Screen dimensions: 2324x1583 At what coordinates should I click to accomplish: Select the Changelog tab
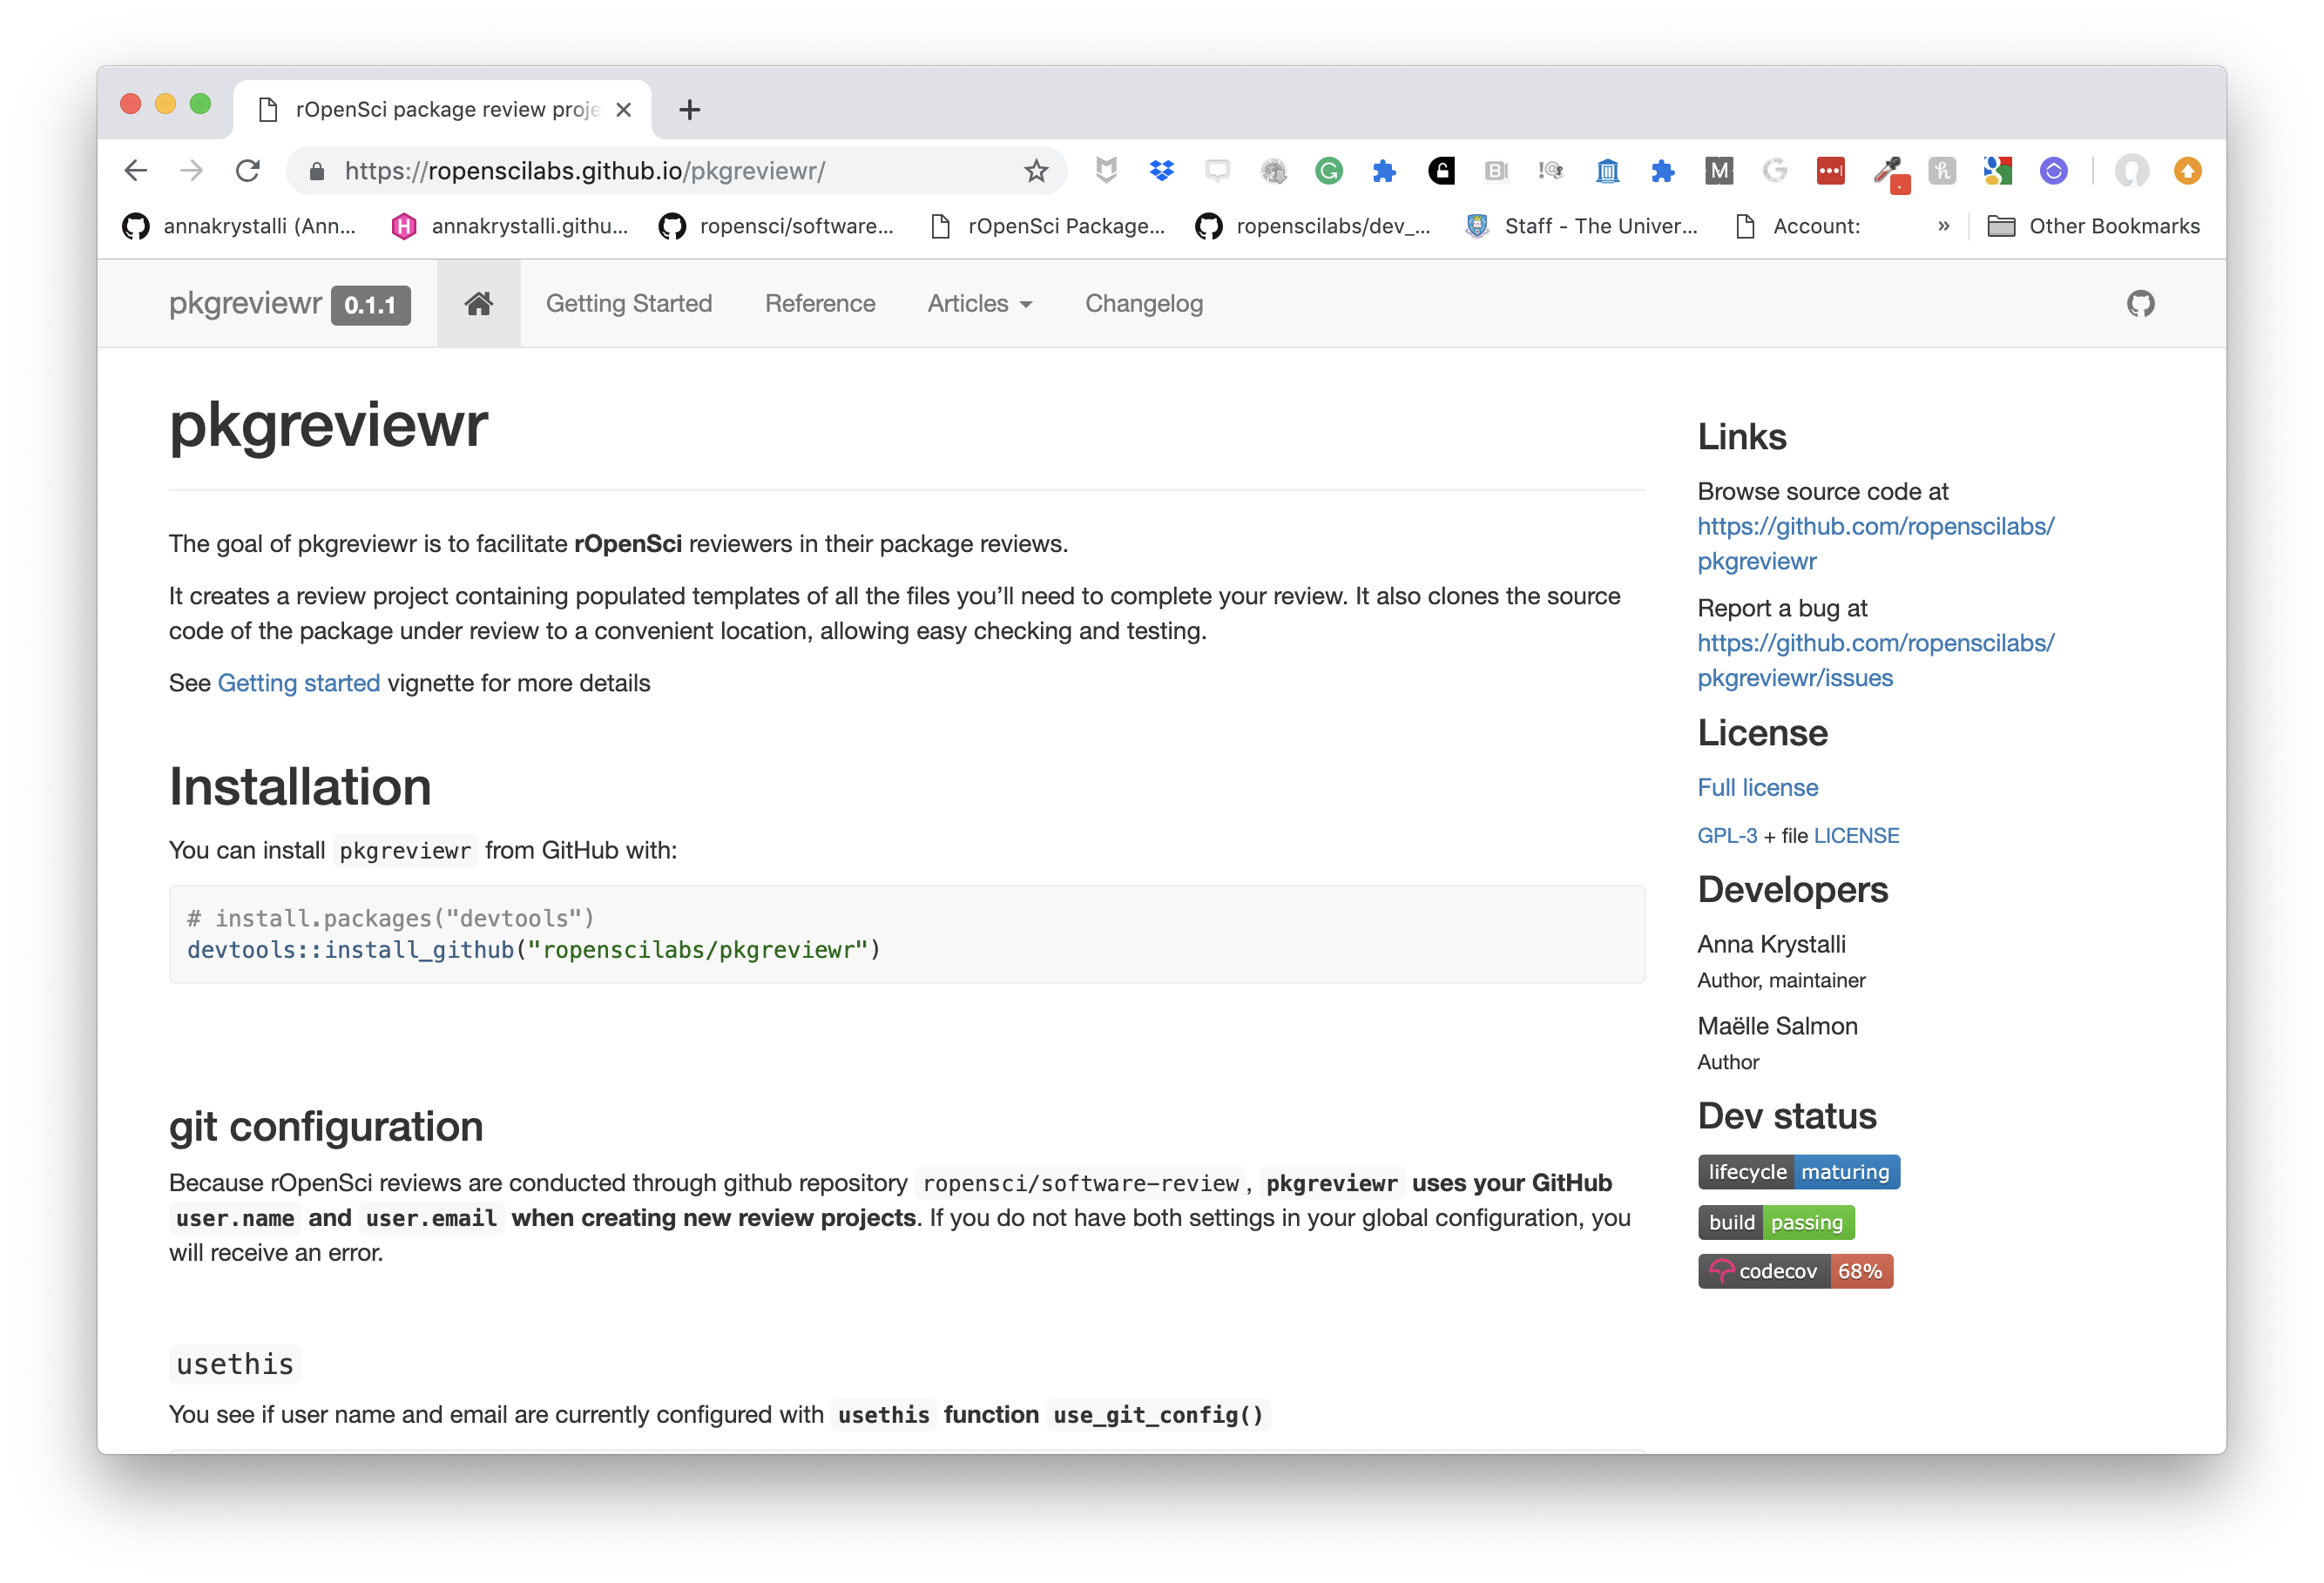click(x=1145, y=302)
